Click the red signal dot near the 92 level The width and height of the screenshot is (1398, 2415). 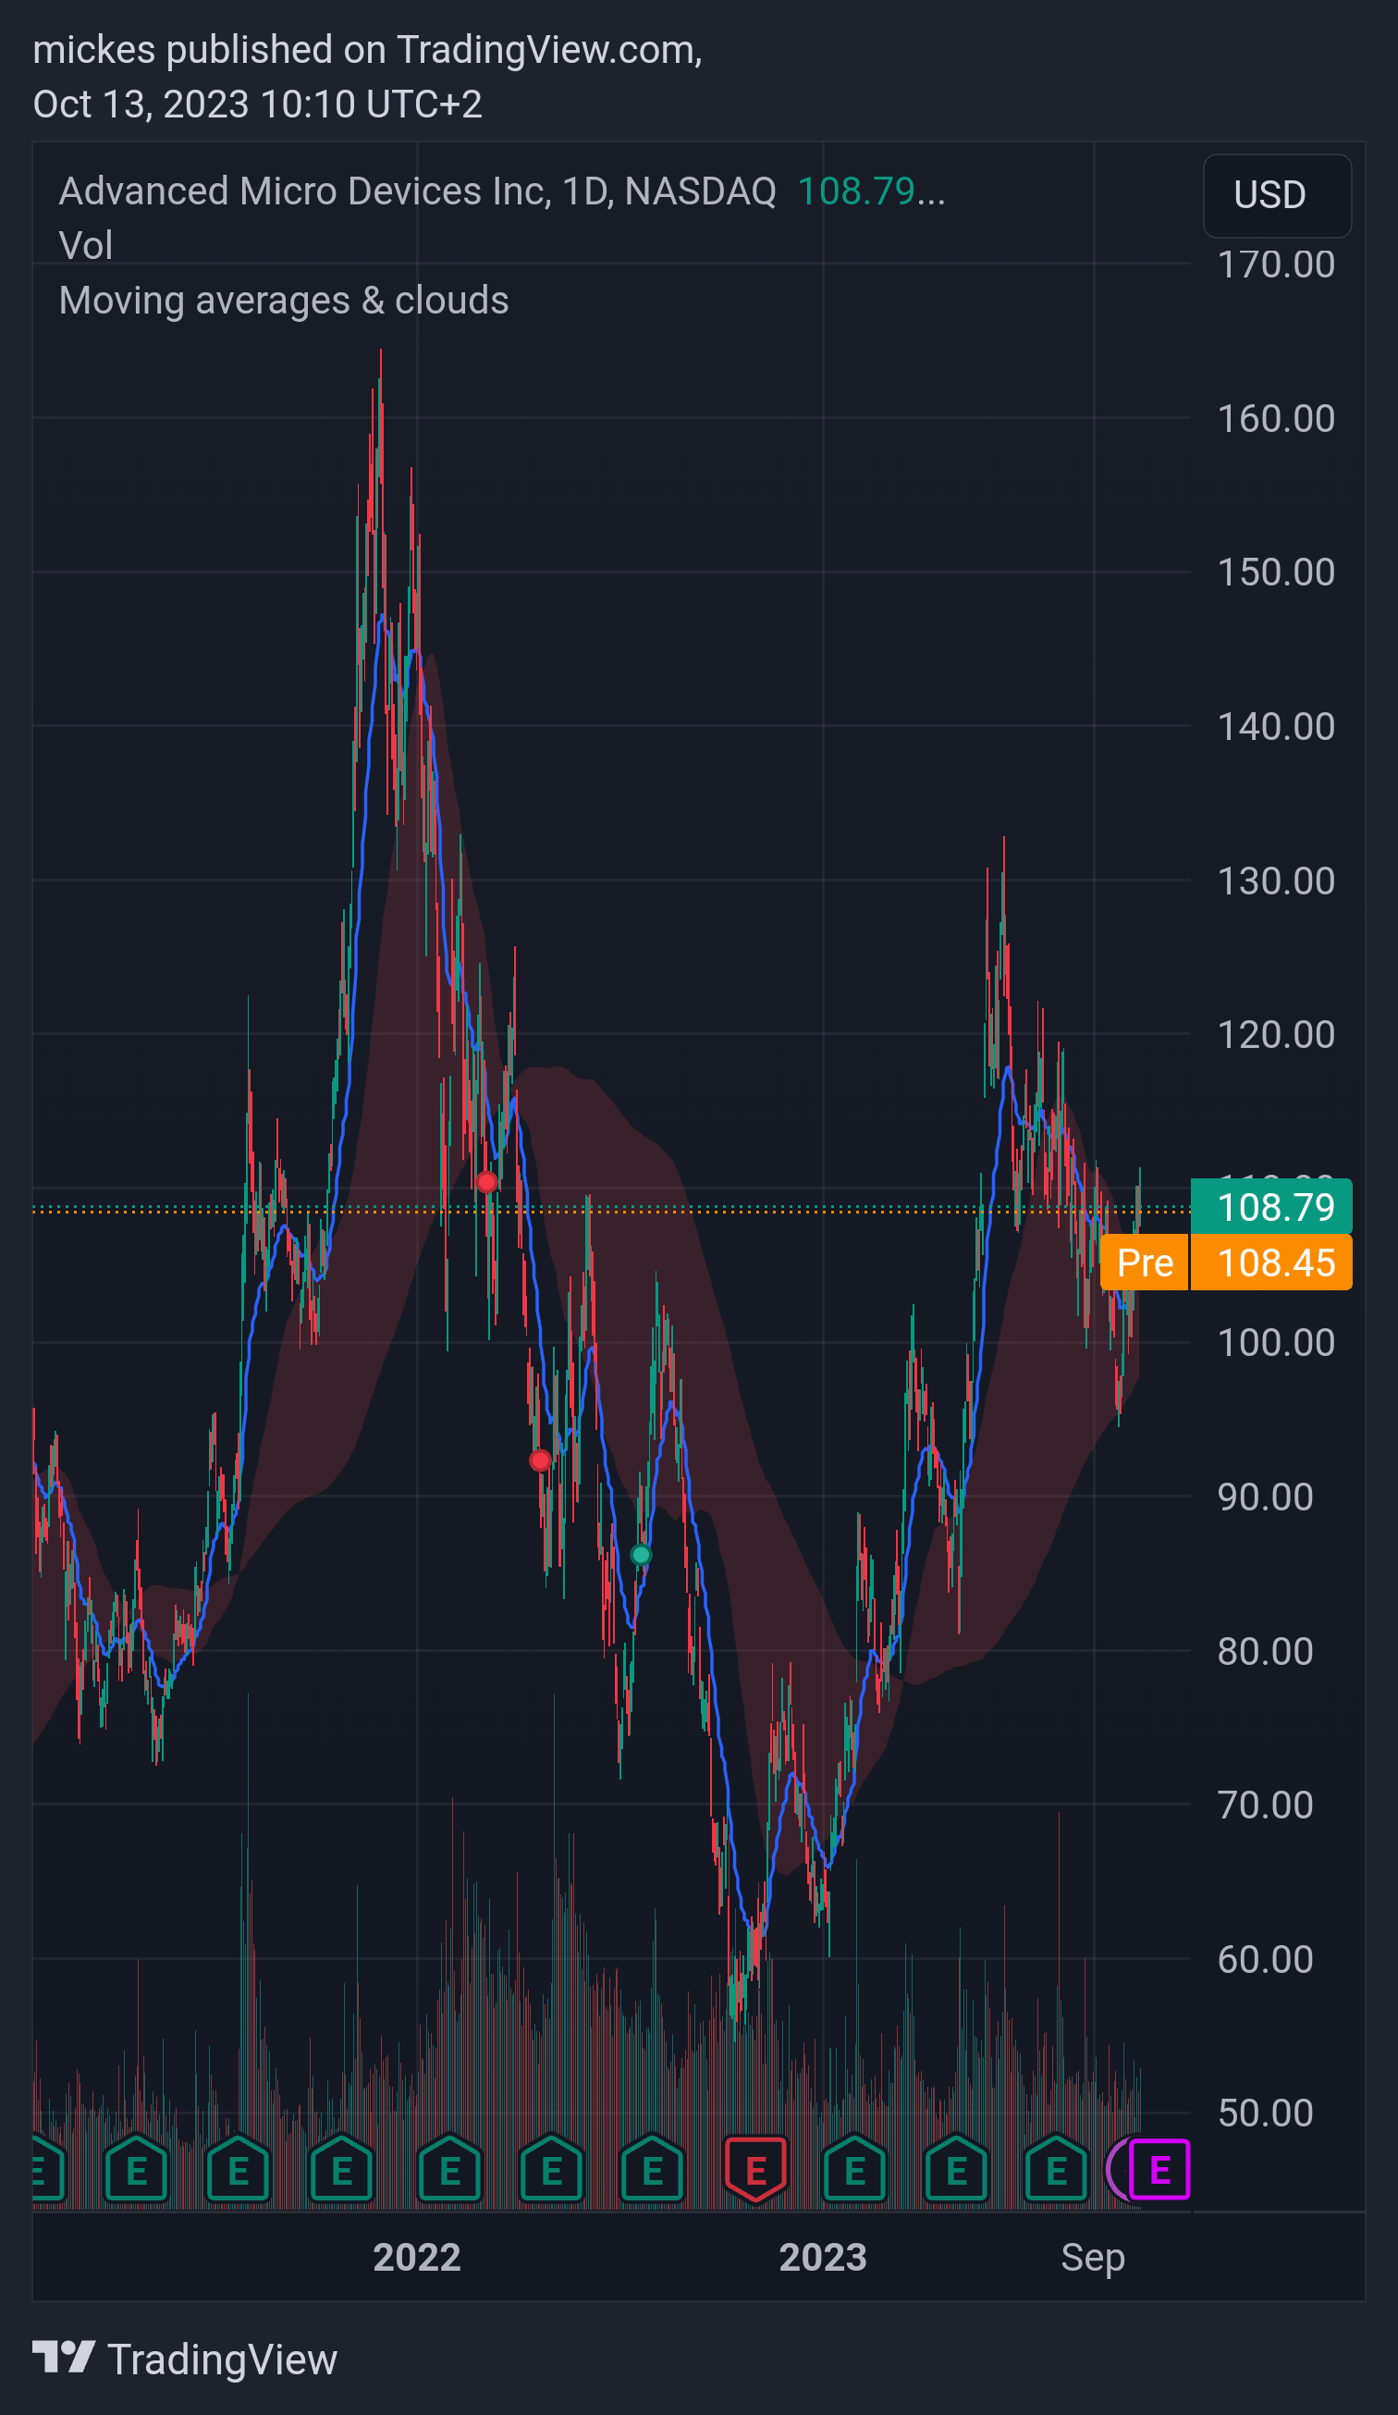point(540,1460)
